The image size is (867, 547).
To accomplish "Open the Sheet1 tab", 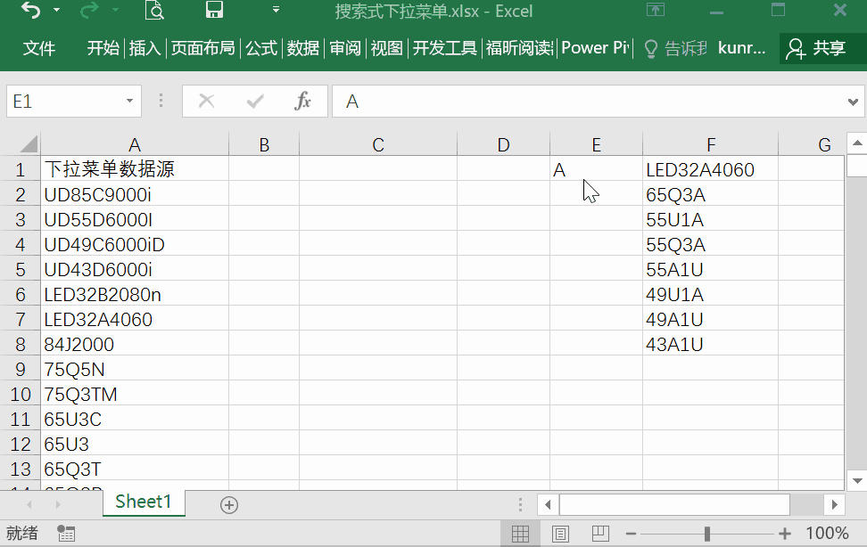I will point(144,502).
